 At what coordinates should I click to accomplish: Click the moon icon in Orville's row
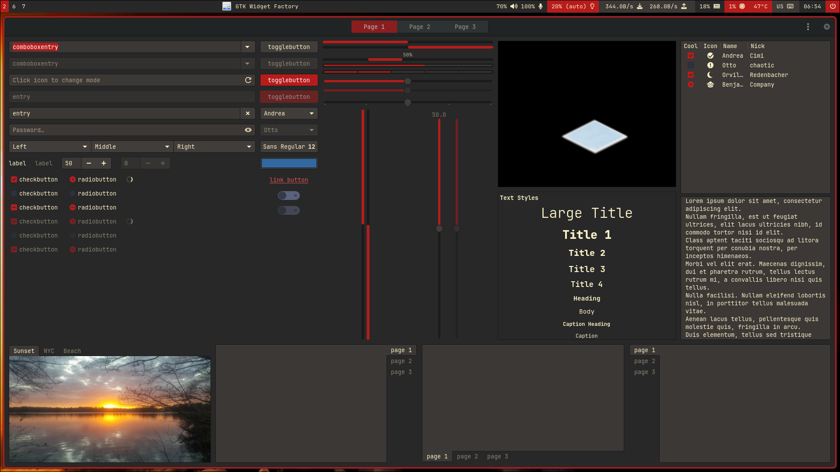[x=710, y=75]
